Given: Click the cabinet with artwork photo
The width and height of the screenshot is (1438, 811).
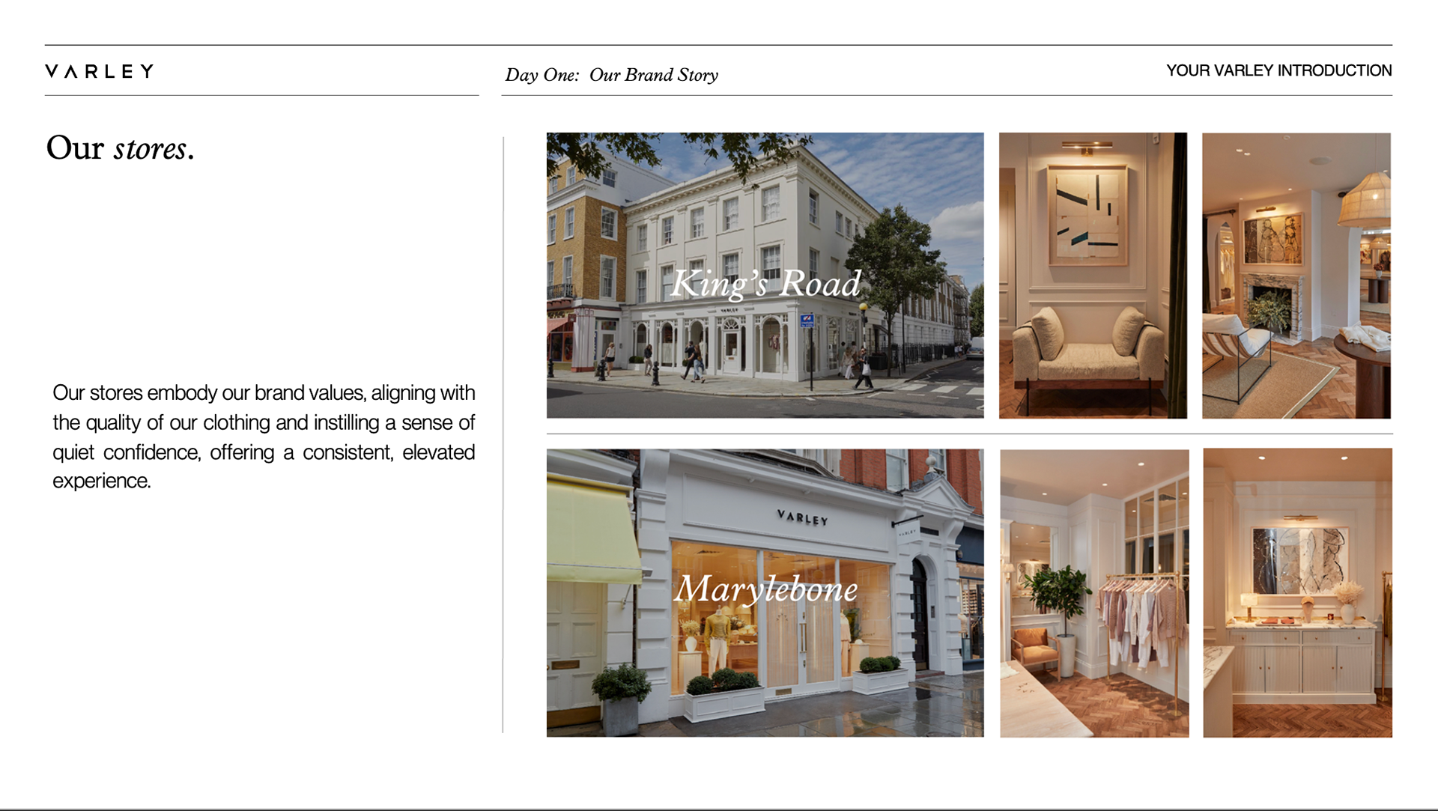Looking at the screenshot, I should [x=1297, y=592].
